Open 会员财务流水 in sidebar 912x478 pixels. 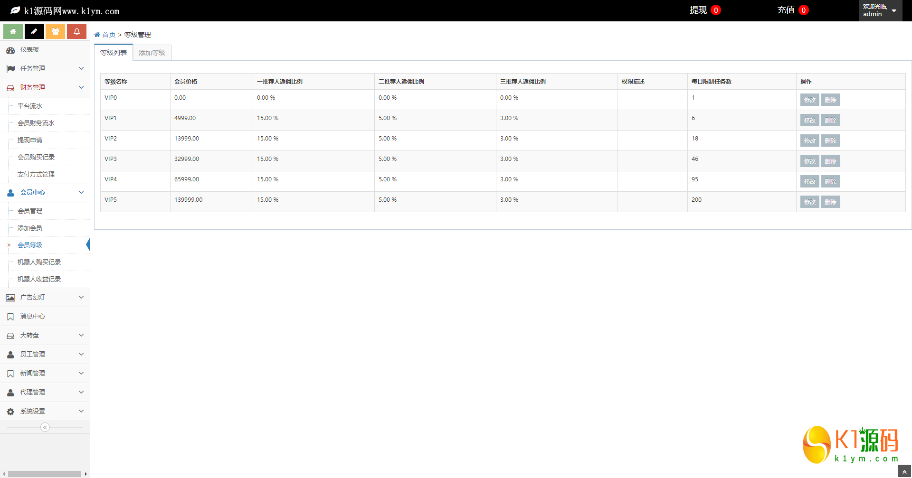(36, 123)
